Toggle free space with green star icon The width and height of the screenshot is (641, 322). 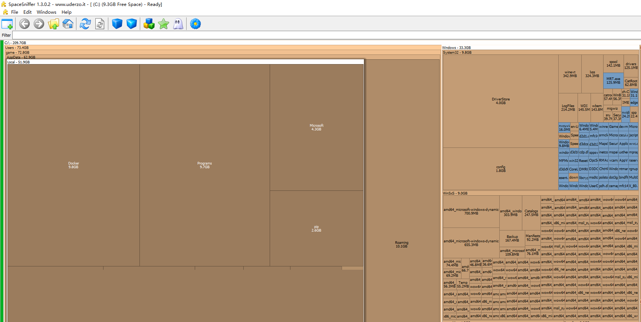click(164, 24)
